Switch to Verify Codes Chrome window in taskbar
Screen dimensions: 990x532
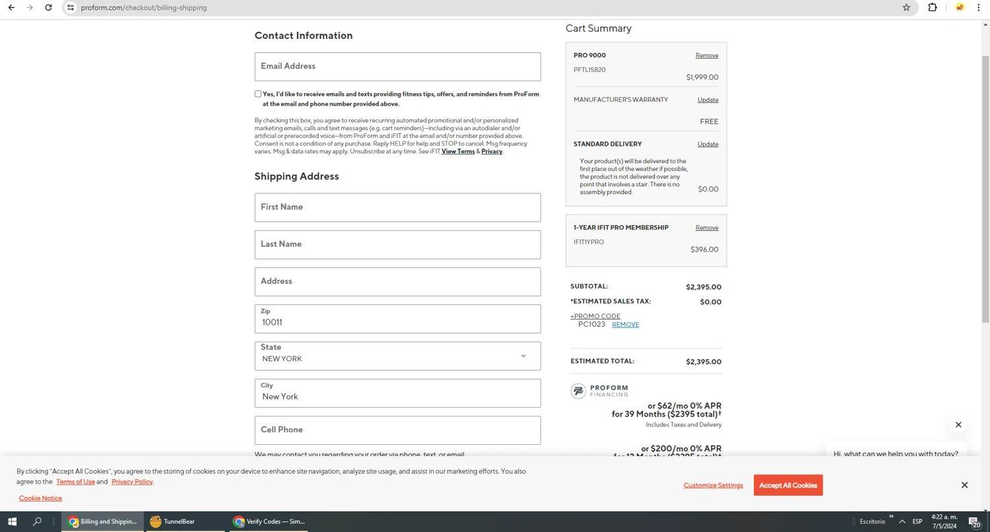[268, 521]
